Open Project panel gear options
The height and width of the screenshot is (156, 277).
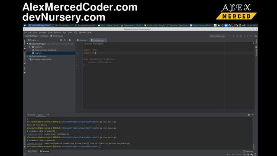tap(69, 40)
